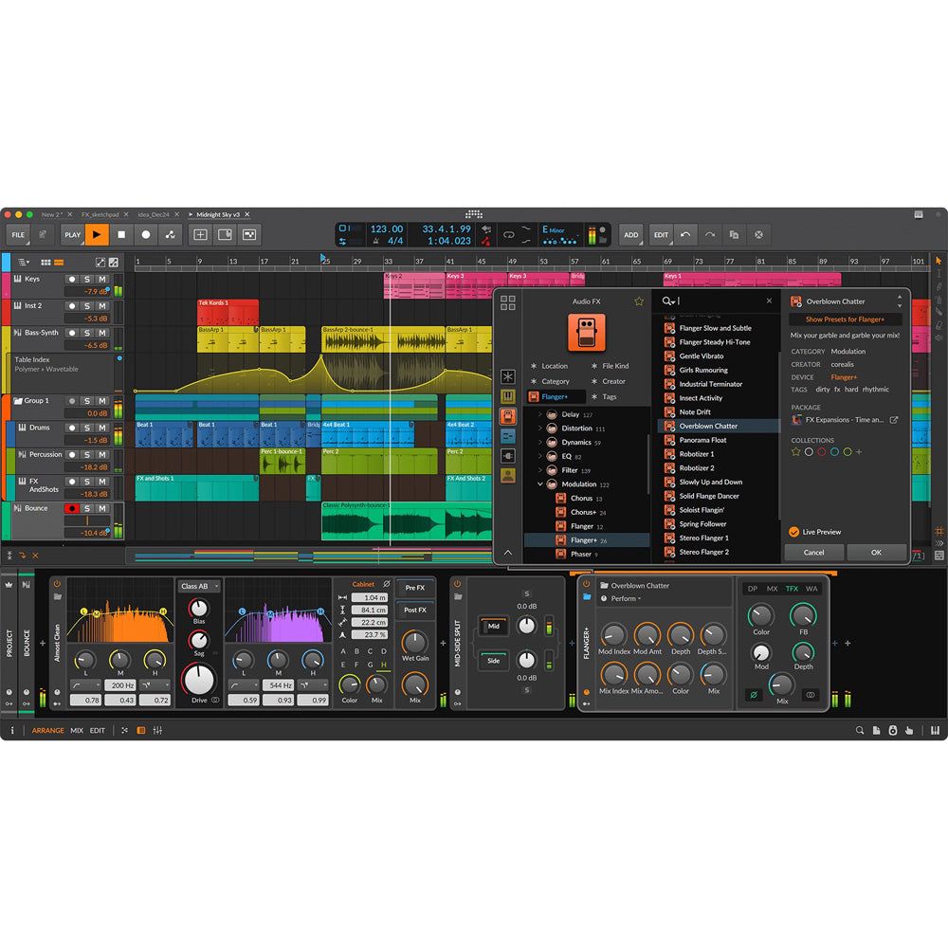Collapse the Group 1 track folder
This screenshot has width=948, height=948.
[18, 401]
